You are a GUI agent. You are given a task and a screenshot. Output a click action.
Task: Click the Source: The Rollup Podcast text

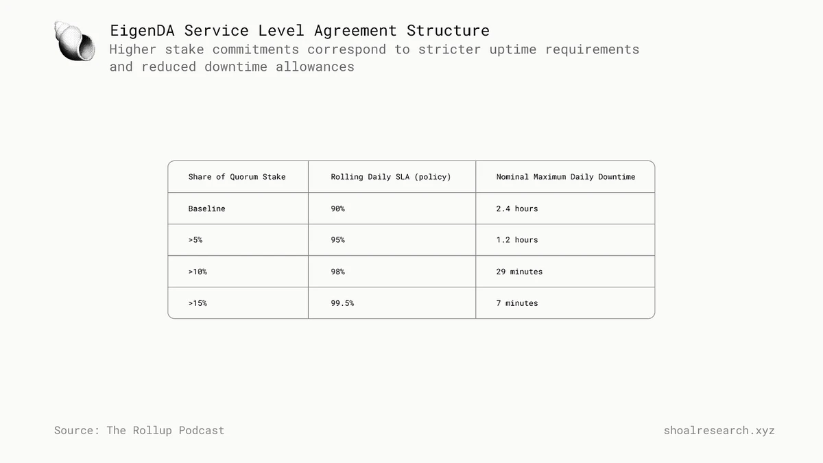point(139,431)
